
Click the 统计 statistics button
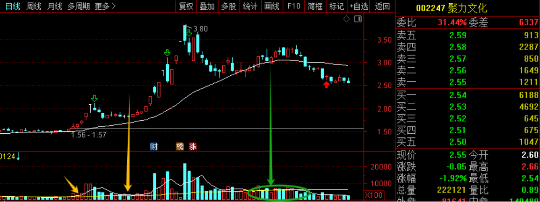(x=250, y=6)
